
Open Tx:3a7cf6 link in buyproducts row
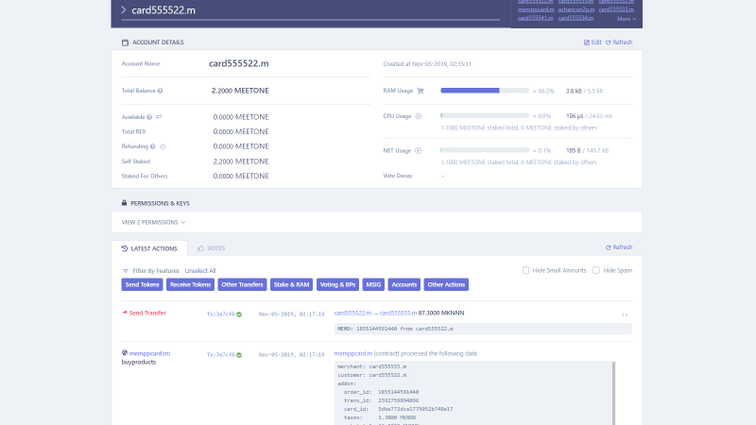[x=220, y=355]
